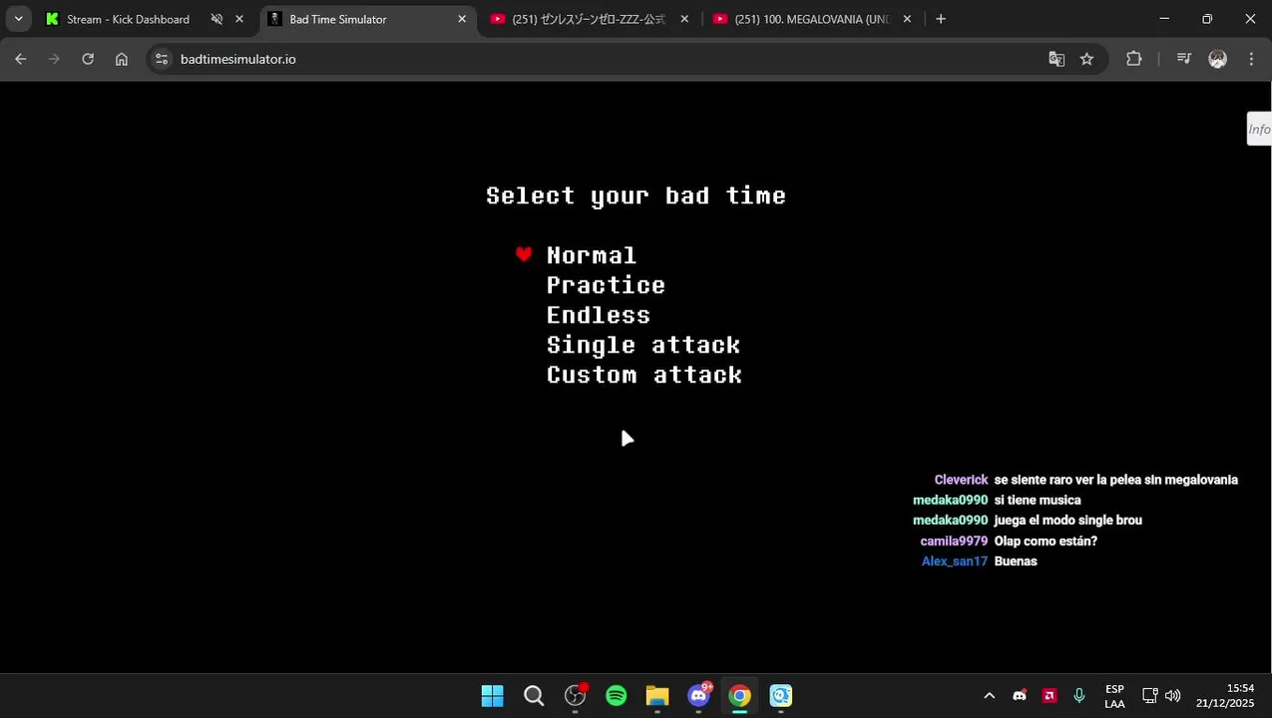This screenshot has width=1272, height=718.
Task: Open the browser home page
Action: pyautogui.click(x=122, y=59)
